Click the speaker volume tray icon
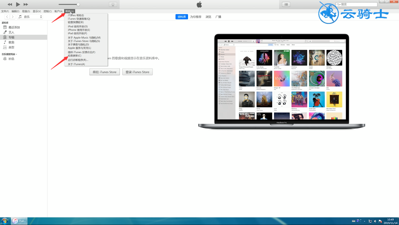 coord(375,221)
